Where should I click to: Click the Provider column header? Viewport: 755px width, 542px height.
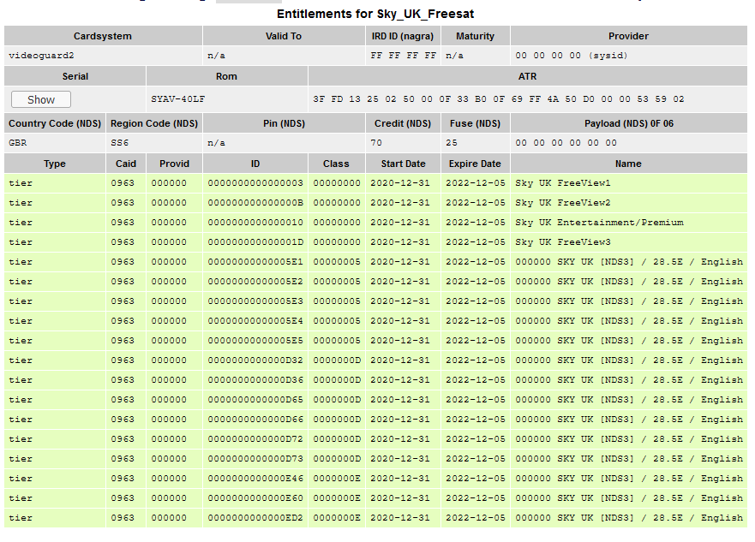click(x=628, y=36)
